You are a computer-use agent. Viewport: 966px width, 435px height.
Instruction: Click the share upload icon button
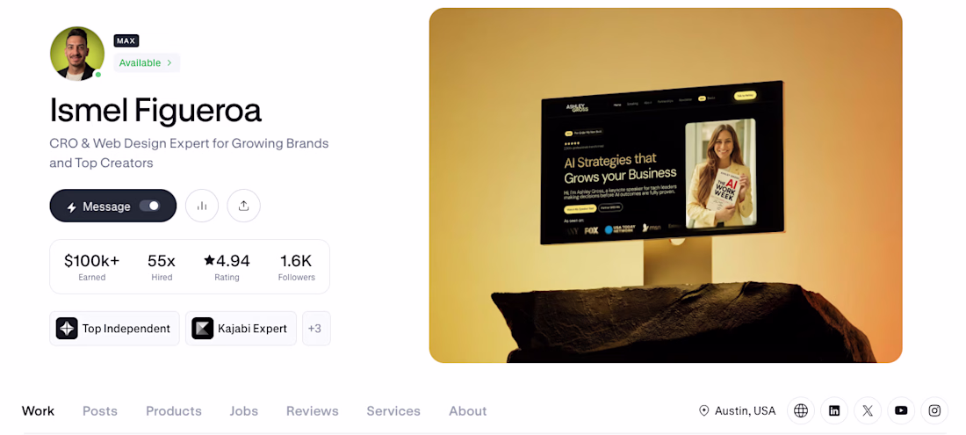(243, 206)
